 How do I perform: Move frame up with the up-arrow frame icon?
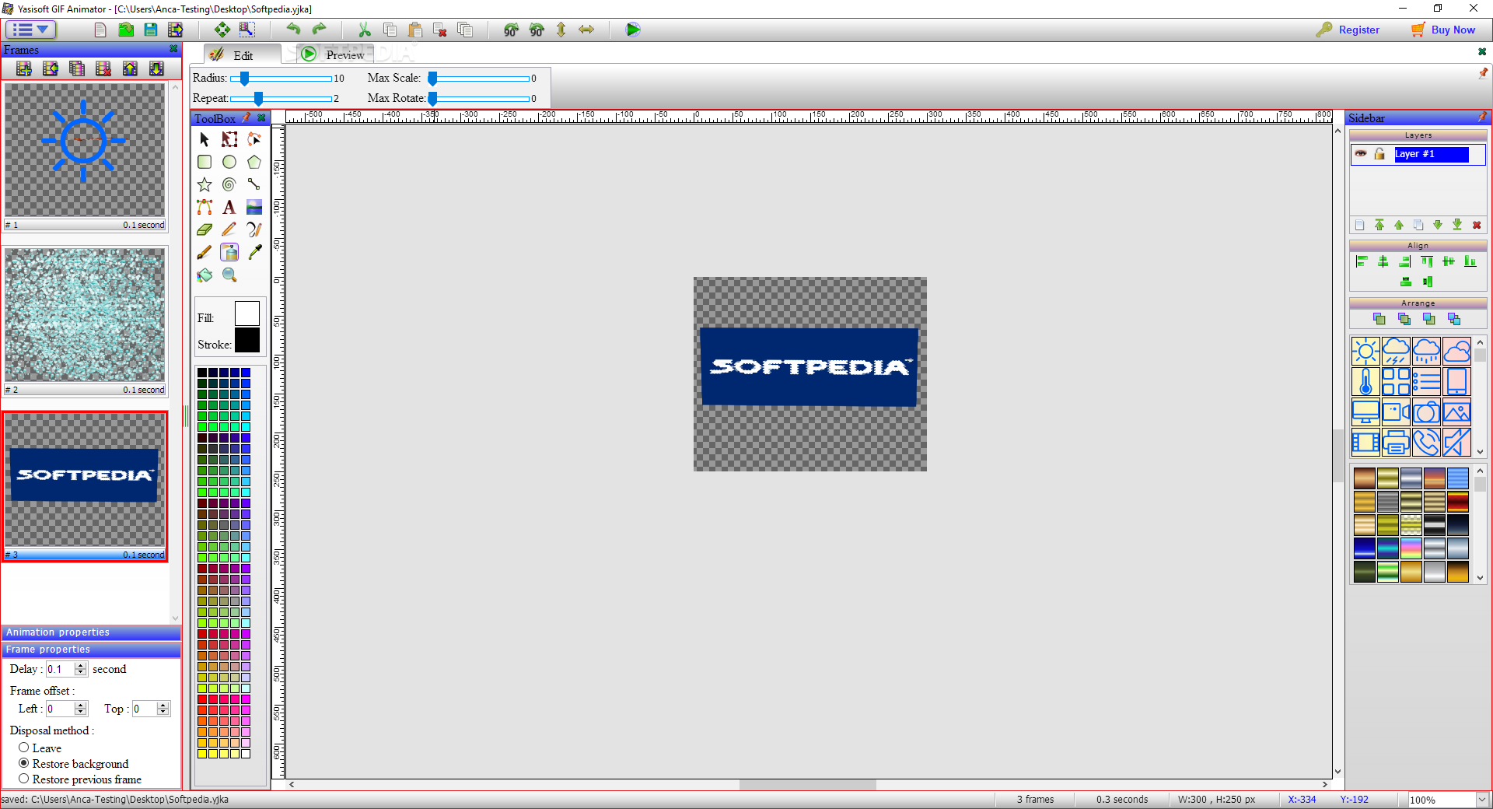pyautogui.click(x=130, y=68)
